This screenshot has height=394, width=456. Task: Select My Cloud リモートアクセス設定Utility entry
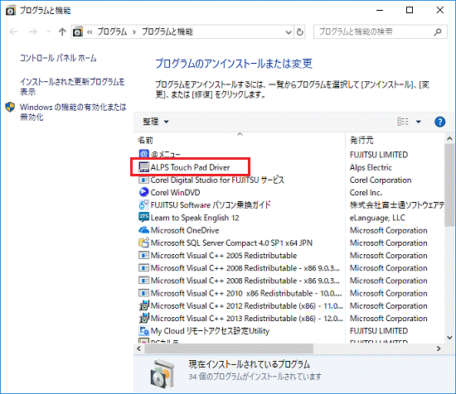[x=210, y=331]
